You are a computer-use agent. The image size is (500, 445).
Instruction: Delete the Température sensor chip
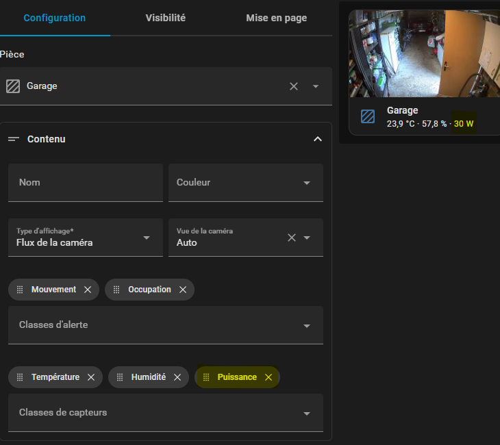91,377
